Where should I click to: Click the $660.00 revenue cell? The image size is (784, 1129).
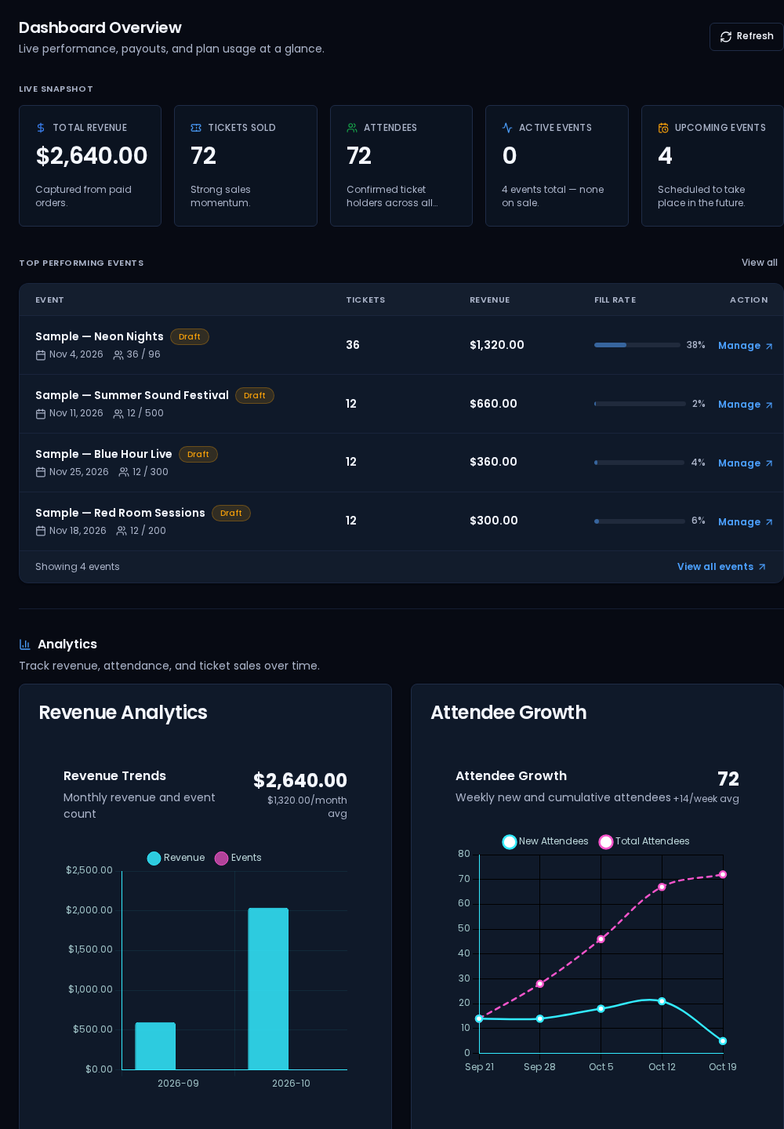click(493, 404)
